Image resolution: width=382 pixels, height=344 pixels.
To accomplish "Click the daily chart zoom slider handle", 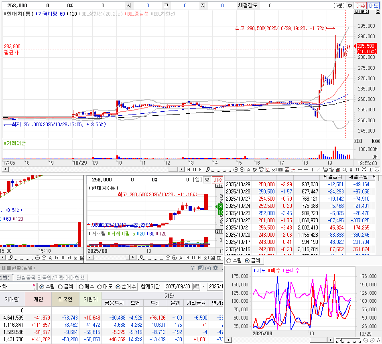I will pos(141,257).
